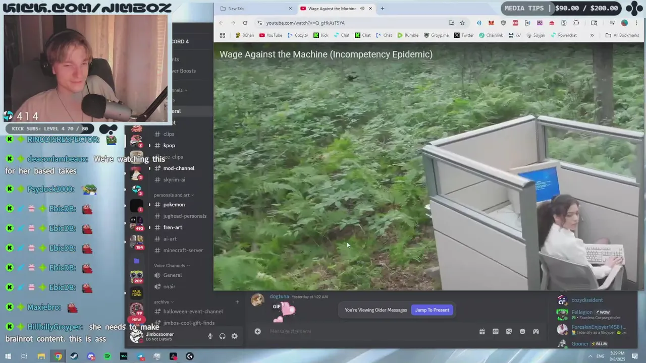Open jimbos-cool-gift-finds channel

(189, 323)
